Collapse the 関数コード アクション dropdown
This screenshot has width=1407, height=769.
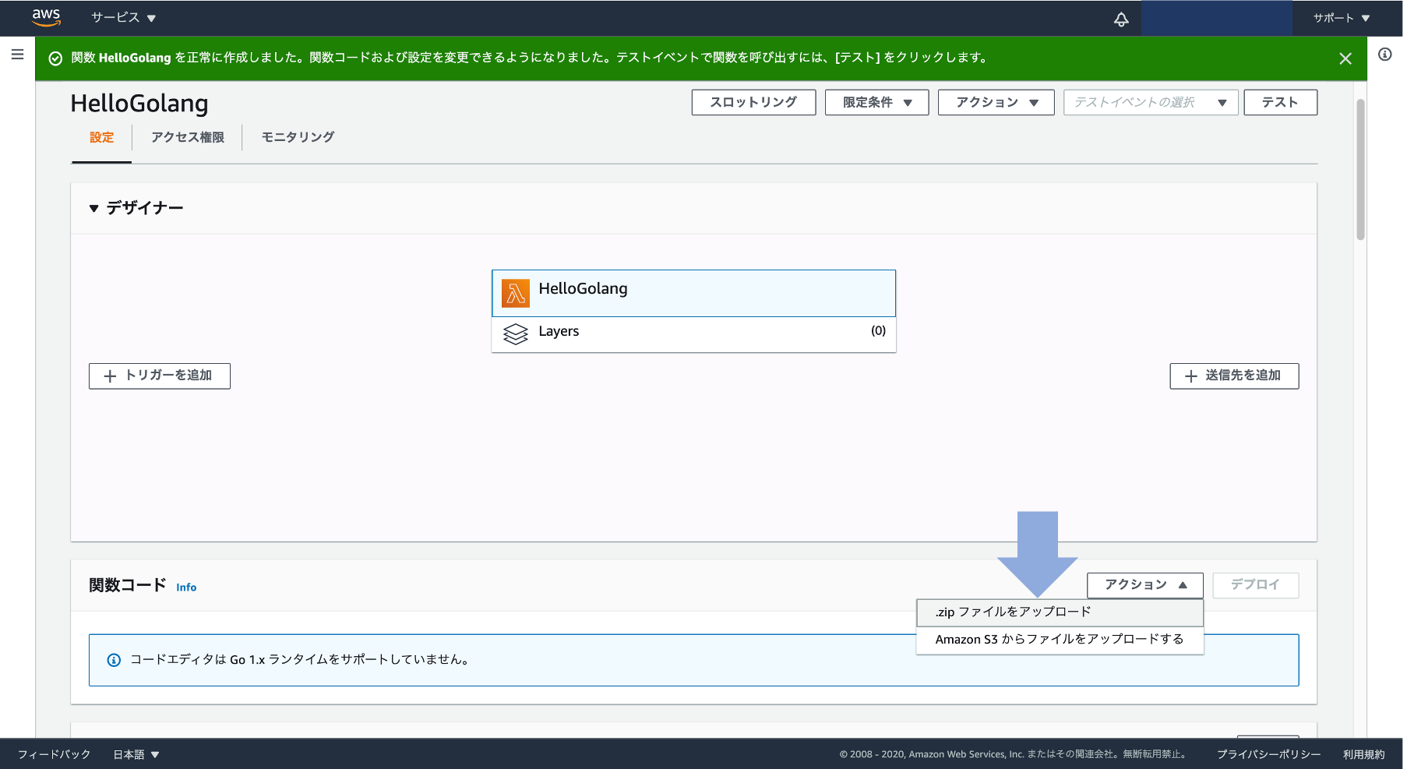1144,585
